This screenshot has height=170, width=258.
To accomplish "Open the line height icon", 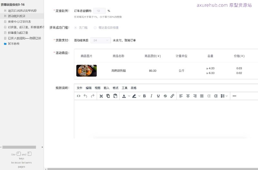I will pyautogui.click(x=223, y=96).
